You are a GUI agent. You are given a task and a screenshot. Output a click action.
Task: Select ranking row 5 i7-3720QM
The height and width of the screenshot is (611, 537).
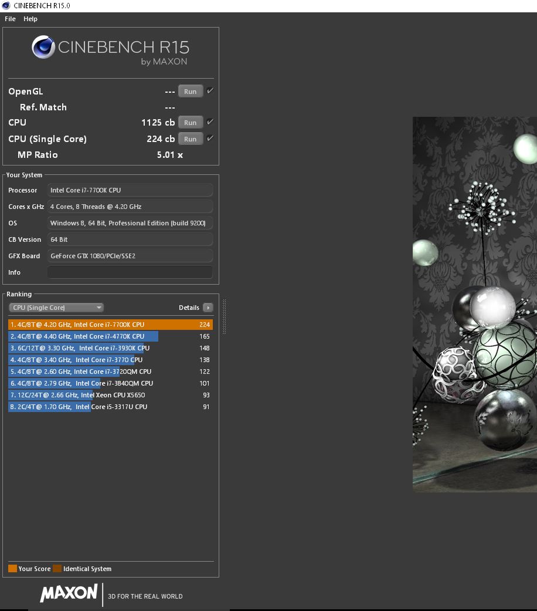pyautogui.click(x=111, y=372)
